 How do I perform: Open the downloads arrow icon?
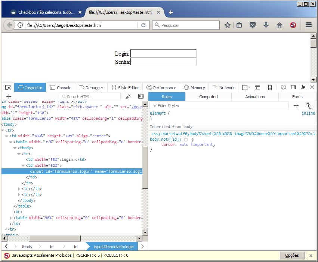(x=266, y=25)
